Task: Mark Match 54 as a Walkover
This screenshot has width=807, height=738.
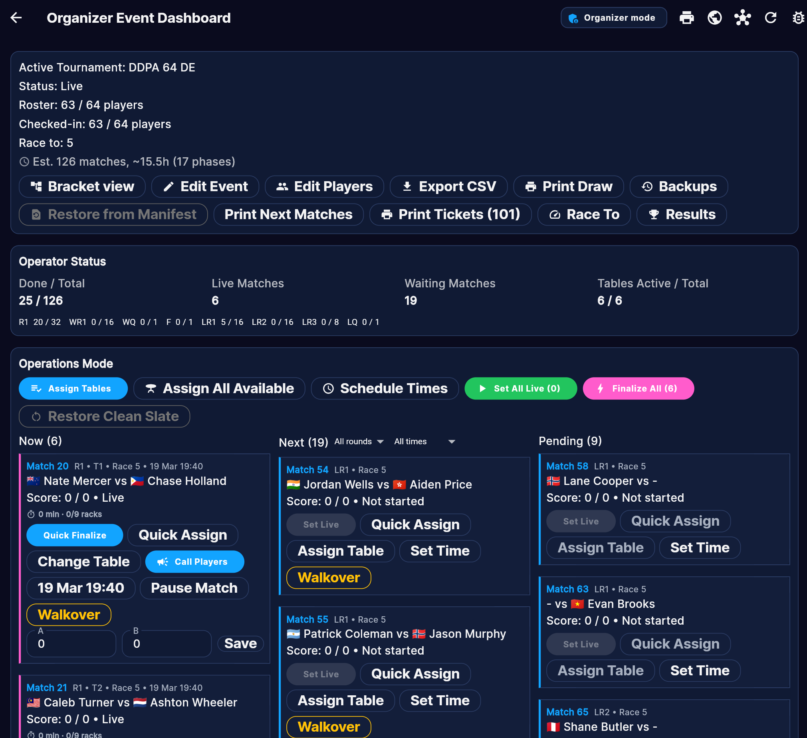Action: point(328,578)
